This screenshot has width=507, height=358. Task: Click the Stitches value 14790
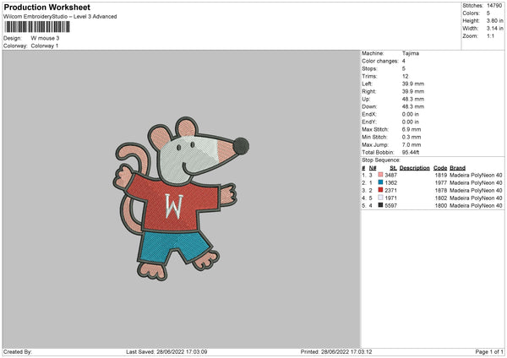click(x=494, y=6)
